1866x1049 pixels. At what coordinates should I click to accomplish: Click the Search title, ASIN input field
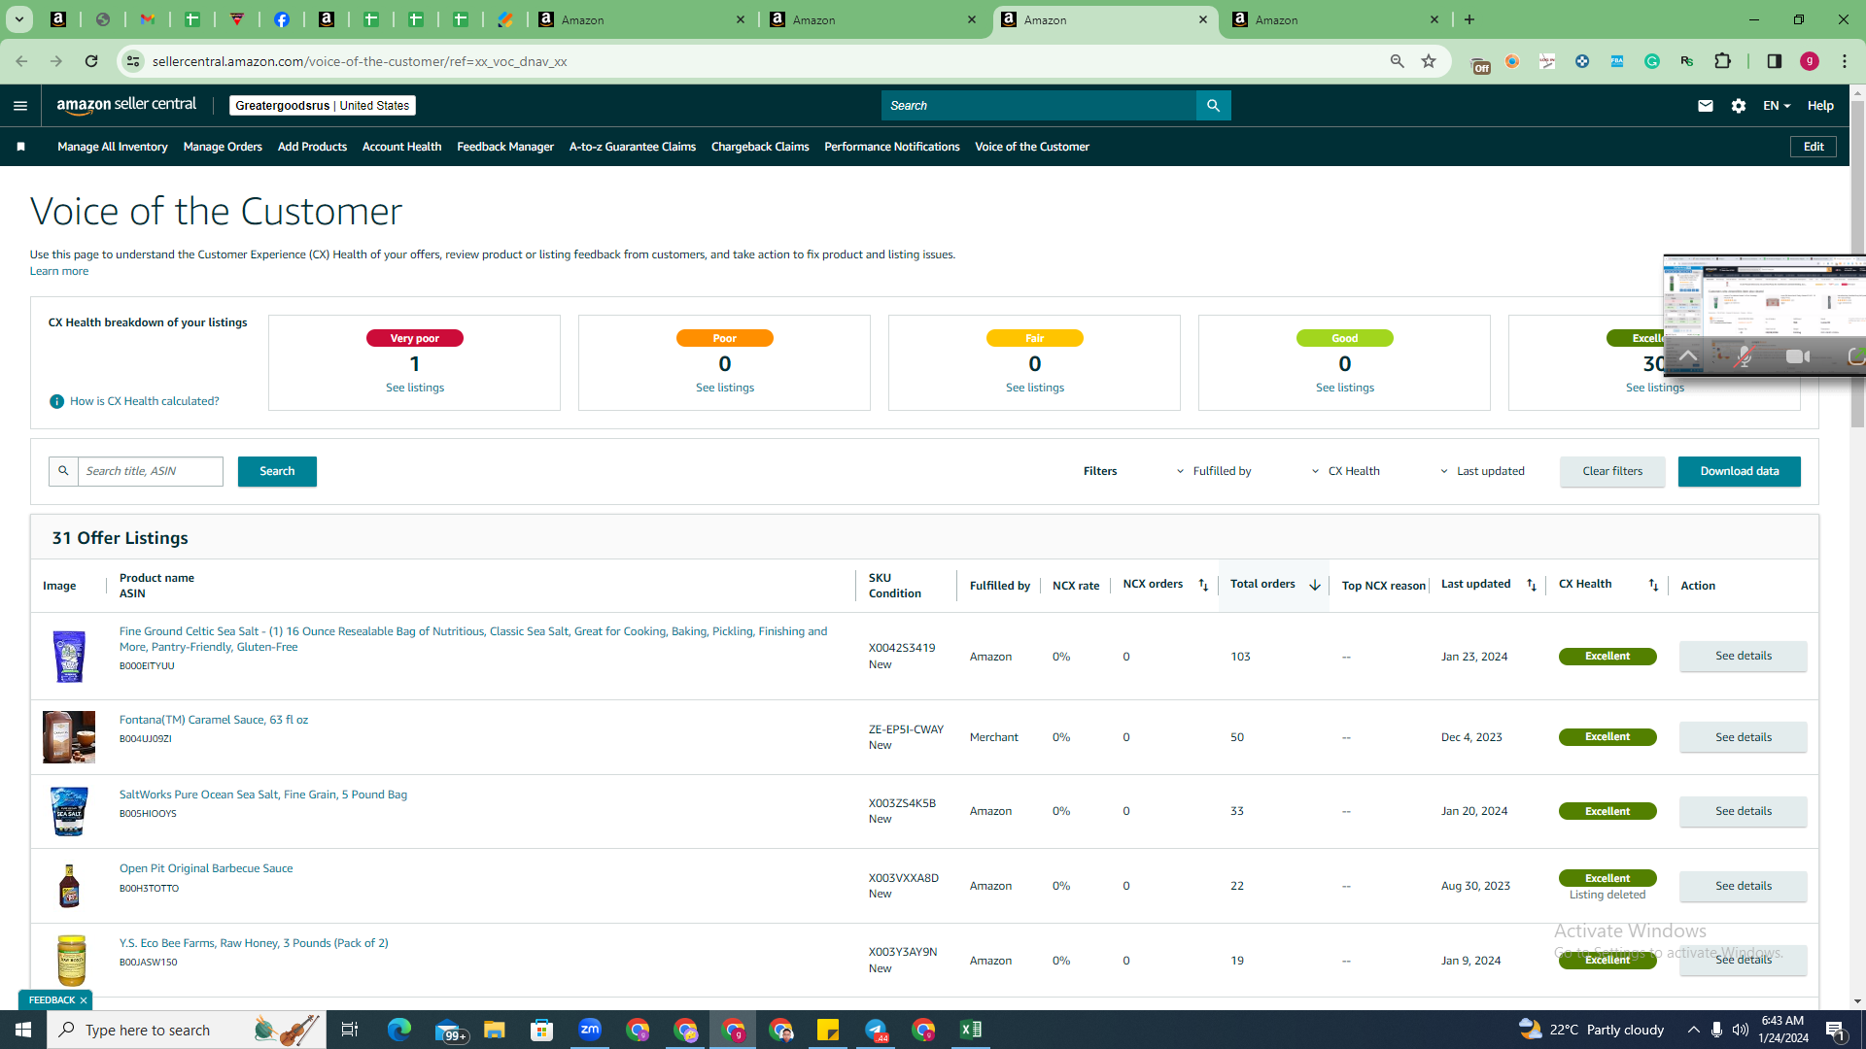pyautogui.click(x=151, y=471)
